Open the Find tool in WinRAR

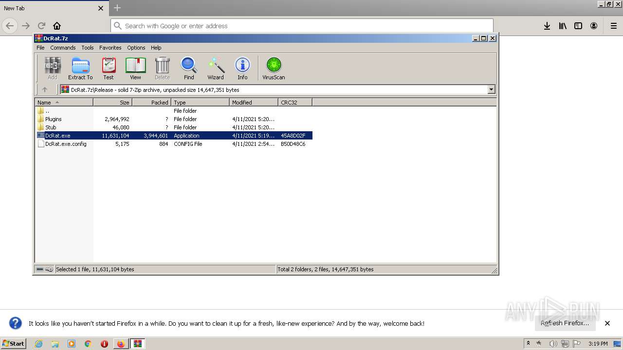pos(189,68)
